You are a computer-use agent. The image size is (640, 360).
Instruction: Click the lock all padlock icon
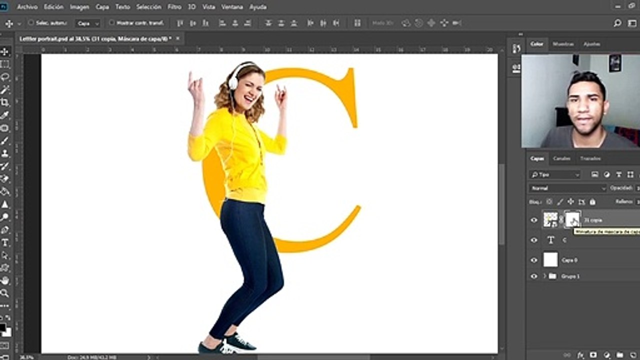592,202
